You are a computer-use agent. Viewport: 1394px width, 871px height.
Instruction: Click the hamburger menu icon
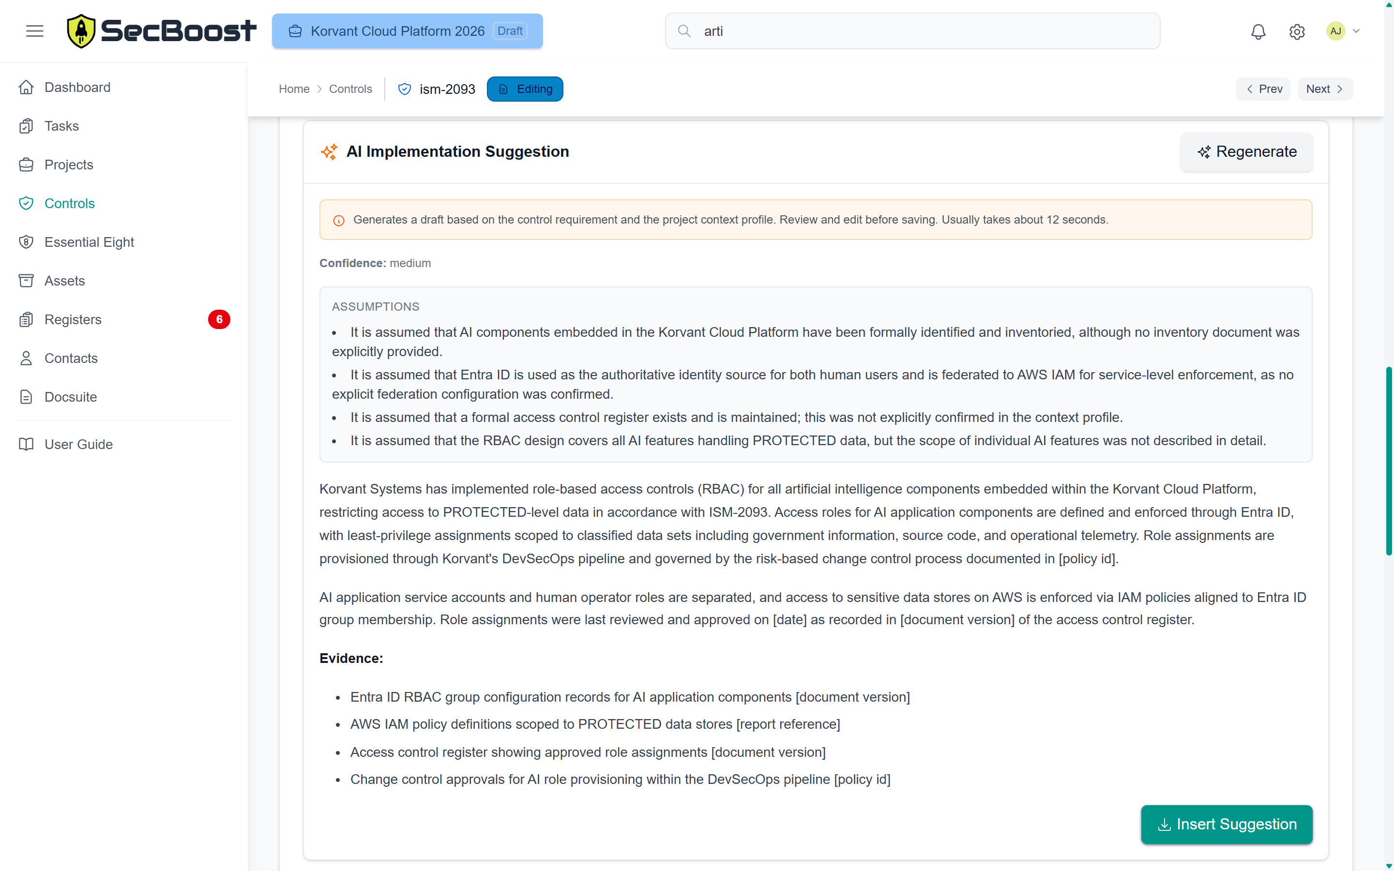click(34, 31)
